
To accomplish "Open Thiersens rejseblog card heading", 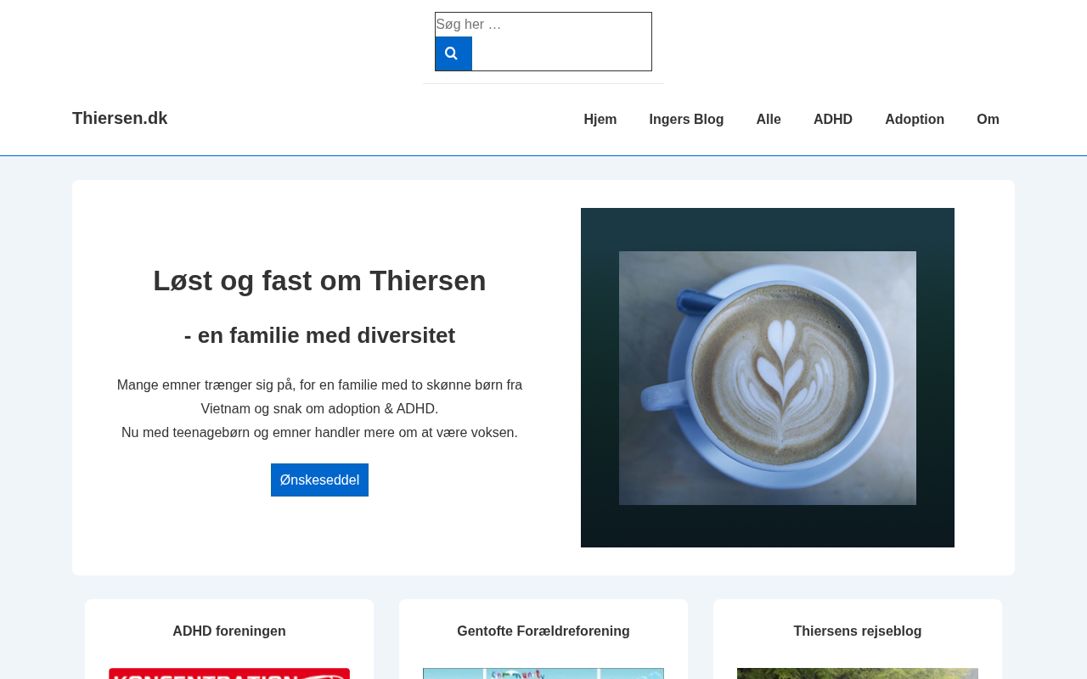I will [x=858, y=631].
